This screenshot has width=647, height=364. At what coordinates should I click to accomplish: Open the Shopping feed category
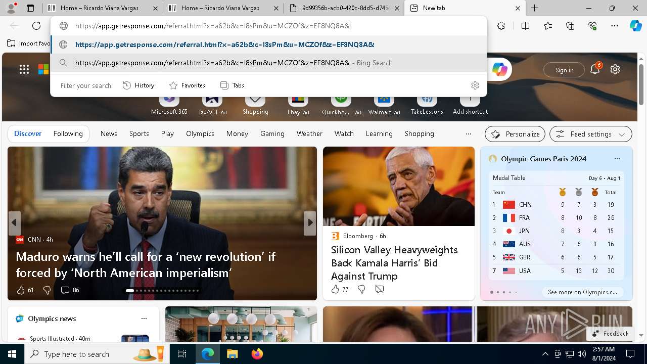pos(419,133)
